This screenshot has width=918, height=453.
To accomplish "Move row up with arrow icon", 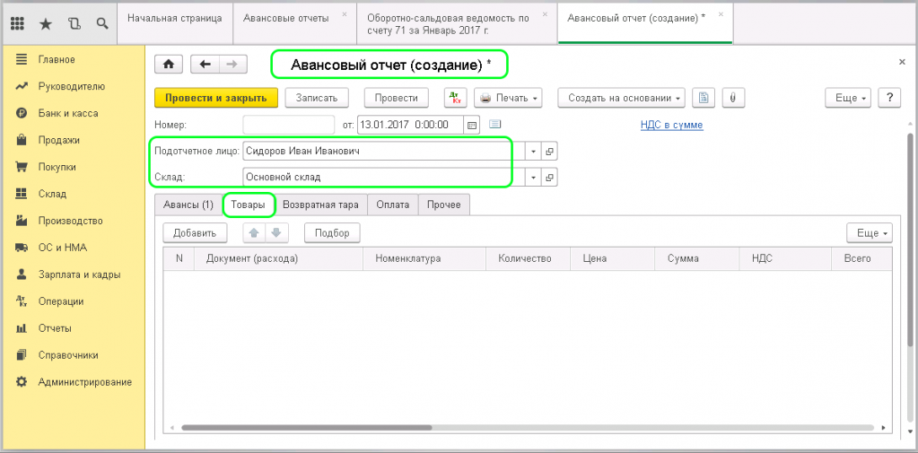I will pos(254,233).
